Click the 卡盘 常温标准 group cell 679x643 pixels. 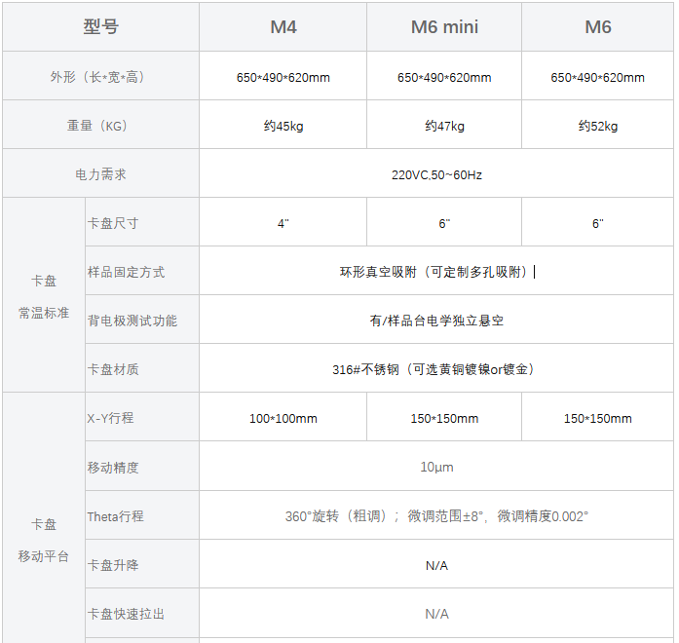click(44, 296)
